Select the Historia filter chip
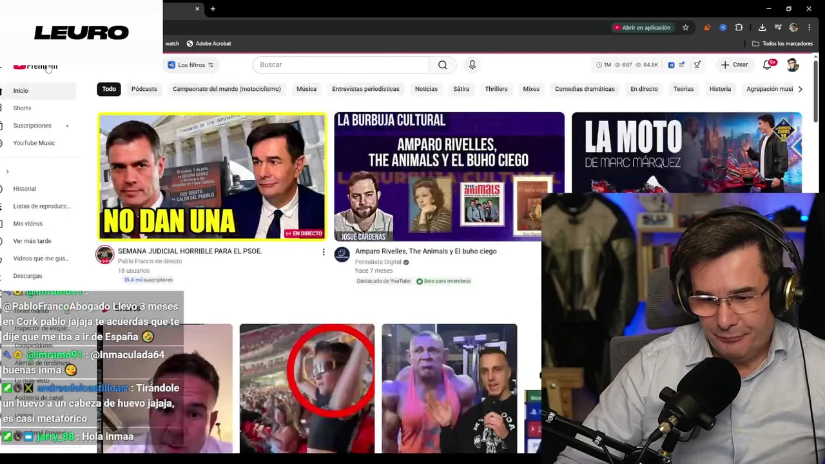The image size is (825, 464). pyautogui.click(x=720, y=89)
